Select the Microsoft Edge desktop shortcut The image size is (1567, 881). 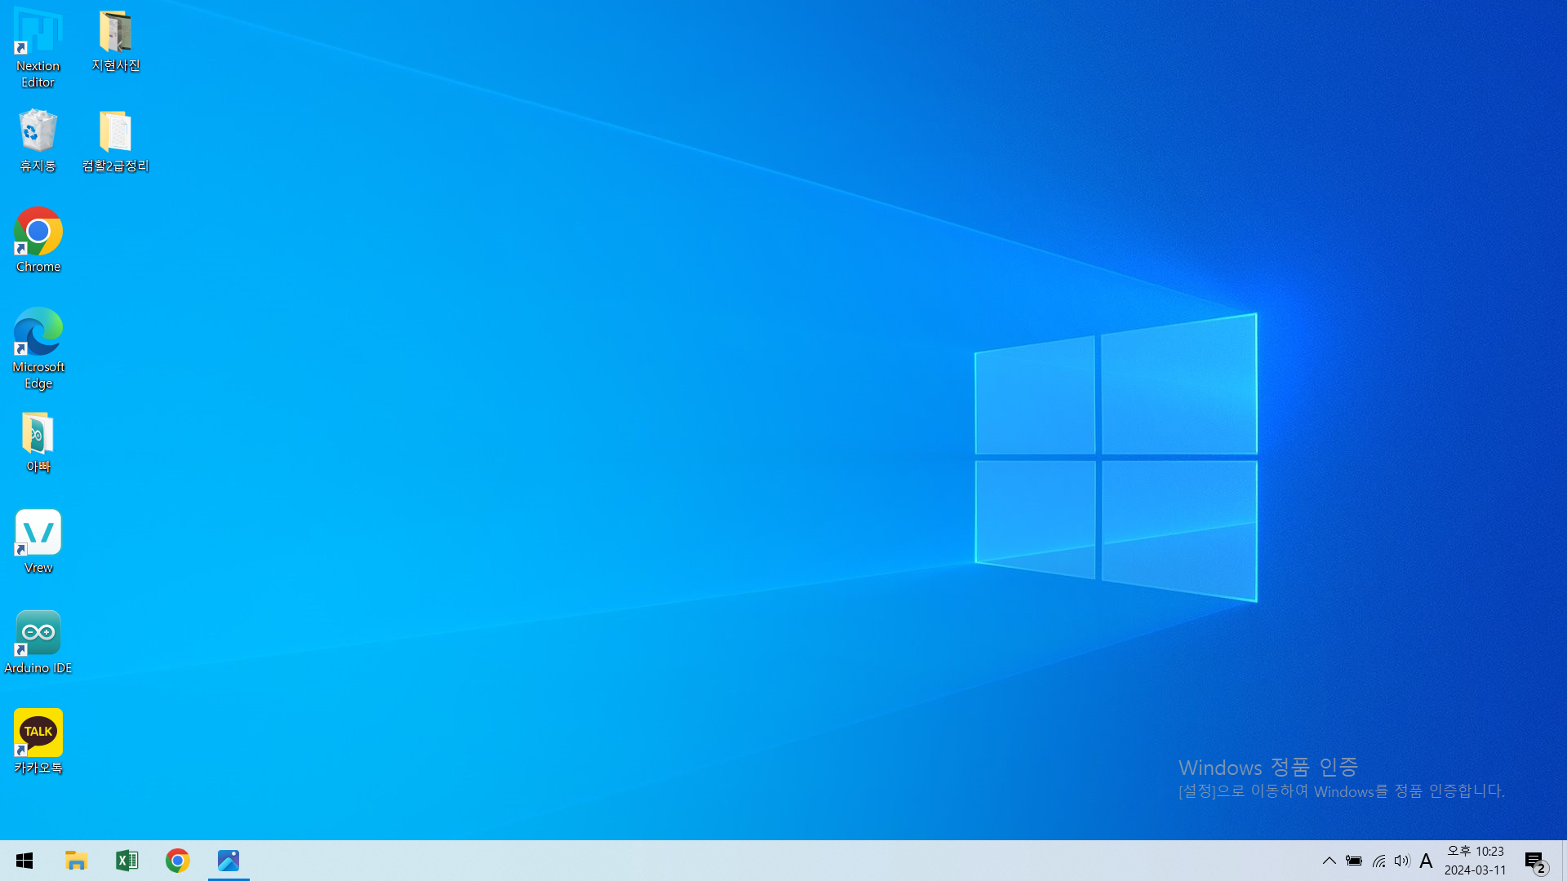(x=38, y=348)
